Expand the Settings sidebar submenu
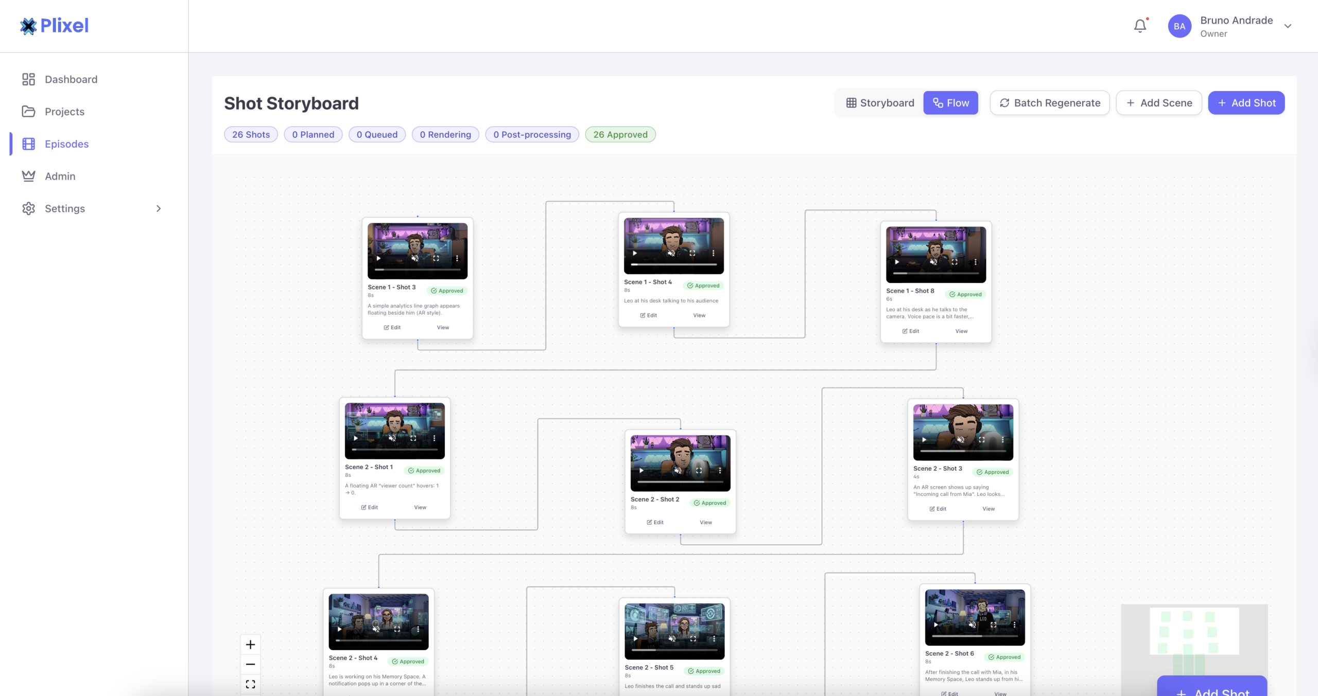The image size is (1318, 696). coord(159,208)
